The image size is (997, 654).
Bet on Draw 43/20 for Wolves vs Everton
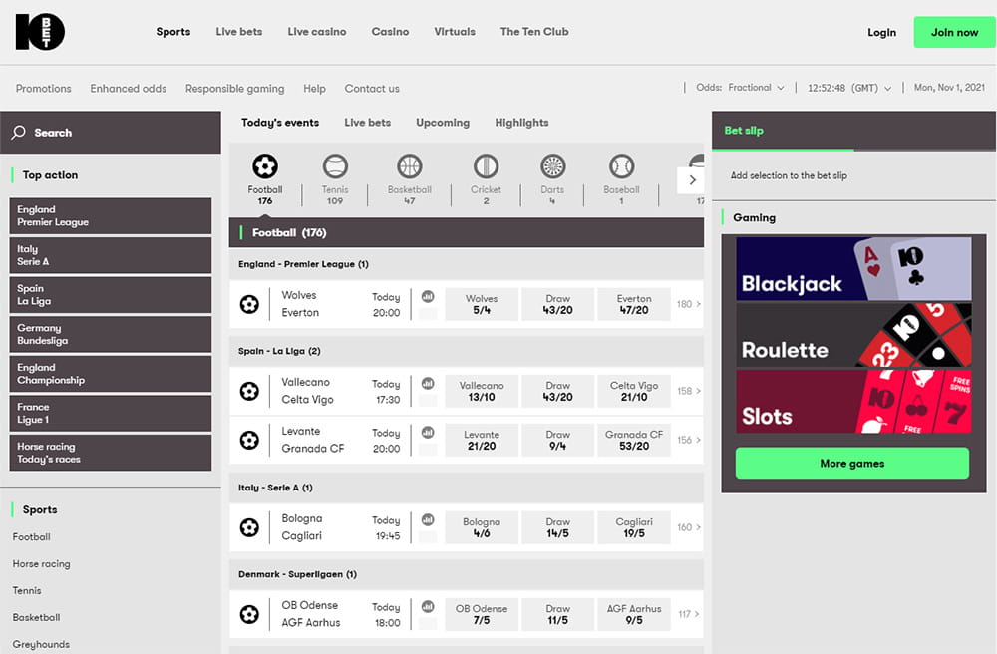(557, 304)
